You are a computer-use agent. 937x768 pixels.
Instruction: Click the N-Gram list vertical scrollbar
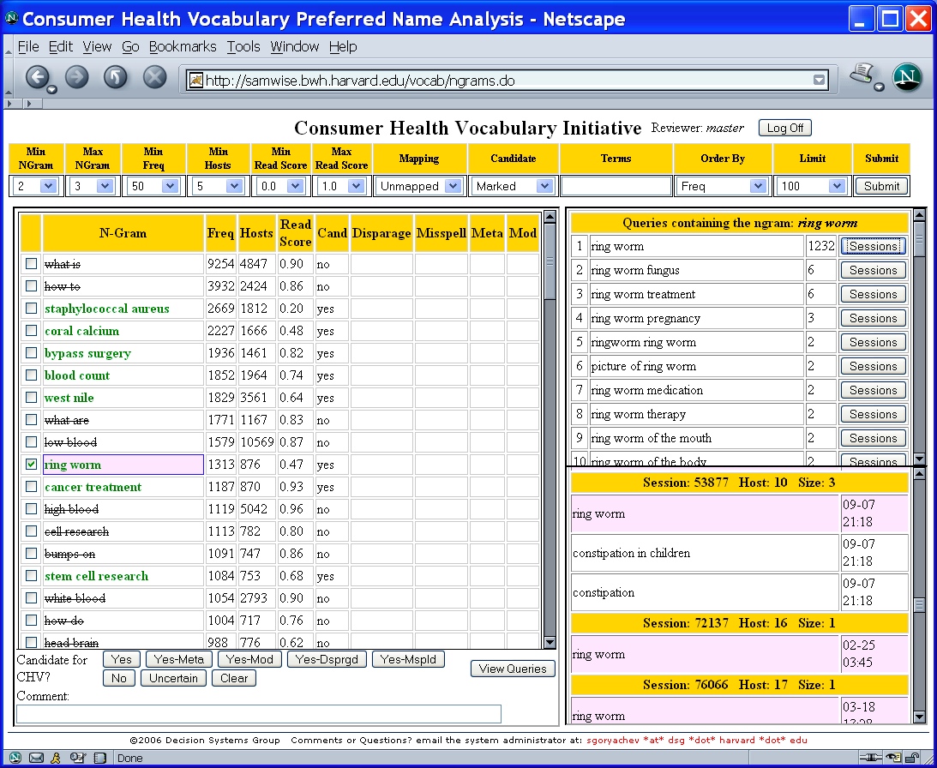(x=550, y=429)
